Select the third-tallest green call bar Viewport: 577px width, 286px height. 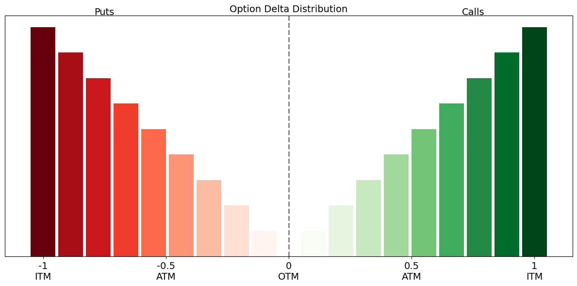(479, 167)
